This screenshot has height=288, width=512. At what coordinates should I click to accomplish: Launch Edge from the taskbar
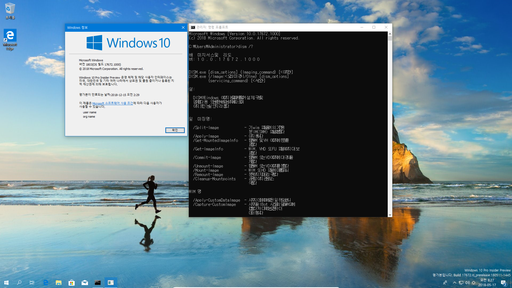pyautogui.click(x=46, y=283)
